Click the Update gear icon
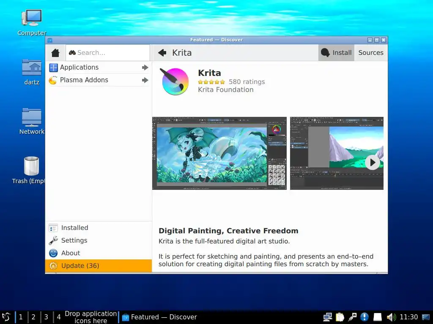Viewport: 433px width, 324px height. tap(53, 266)
